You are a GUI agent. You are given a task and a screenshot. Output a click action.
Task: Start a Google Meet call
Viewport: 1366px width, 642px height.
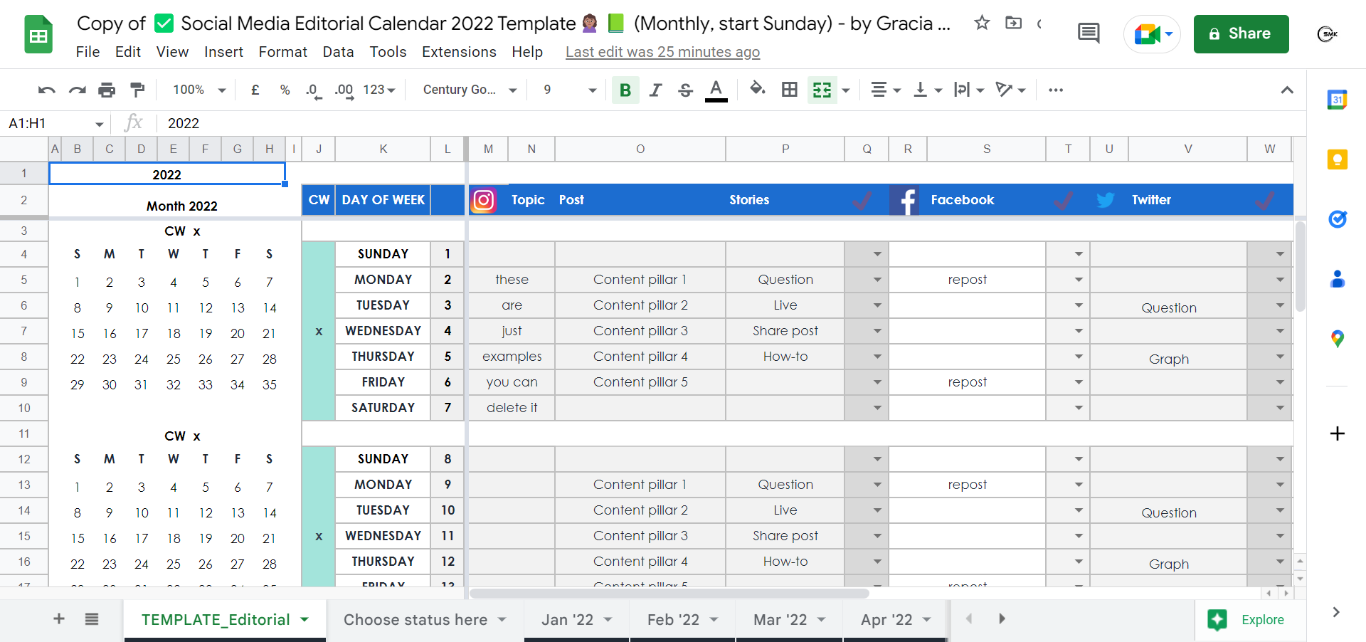click(x=1152, y=33)
